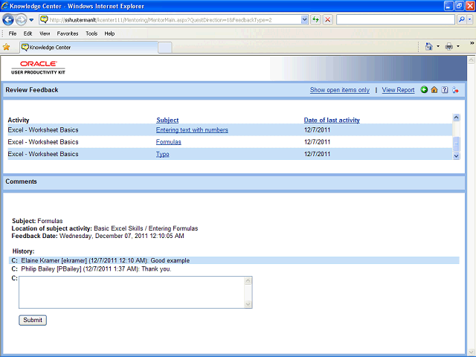The image size is (476, 357).
Task: Click the feedback list scrollbar thumb
Action: click(456, 144)
